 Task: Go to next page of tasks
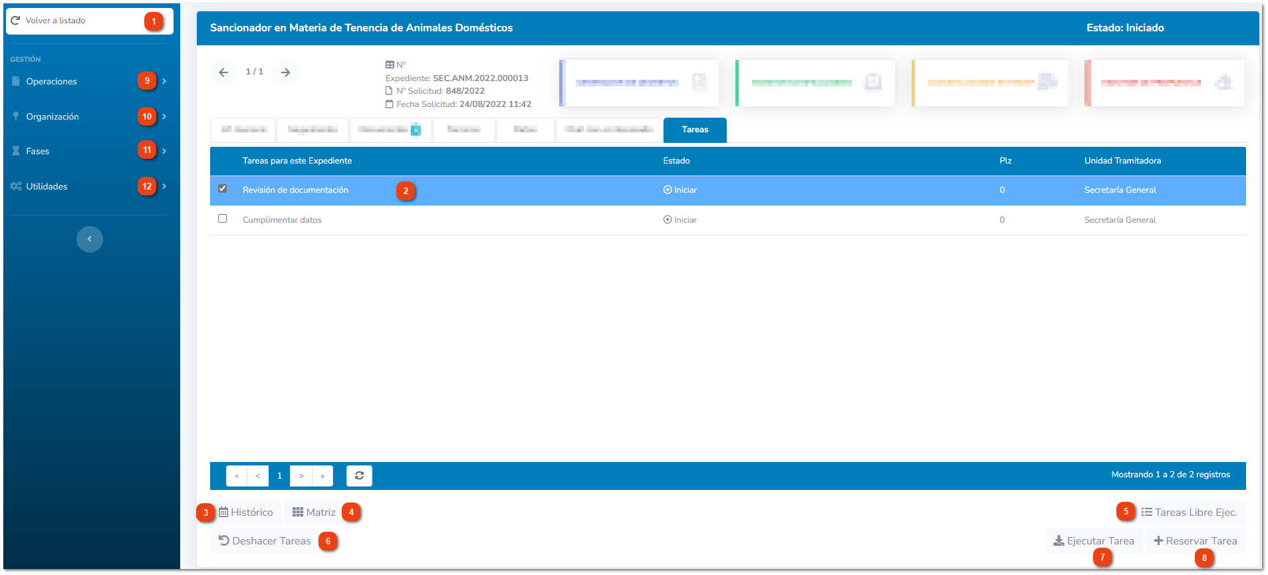(301, 476)
